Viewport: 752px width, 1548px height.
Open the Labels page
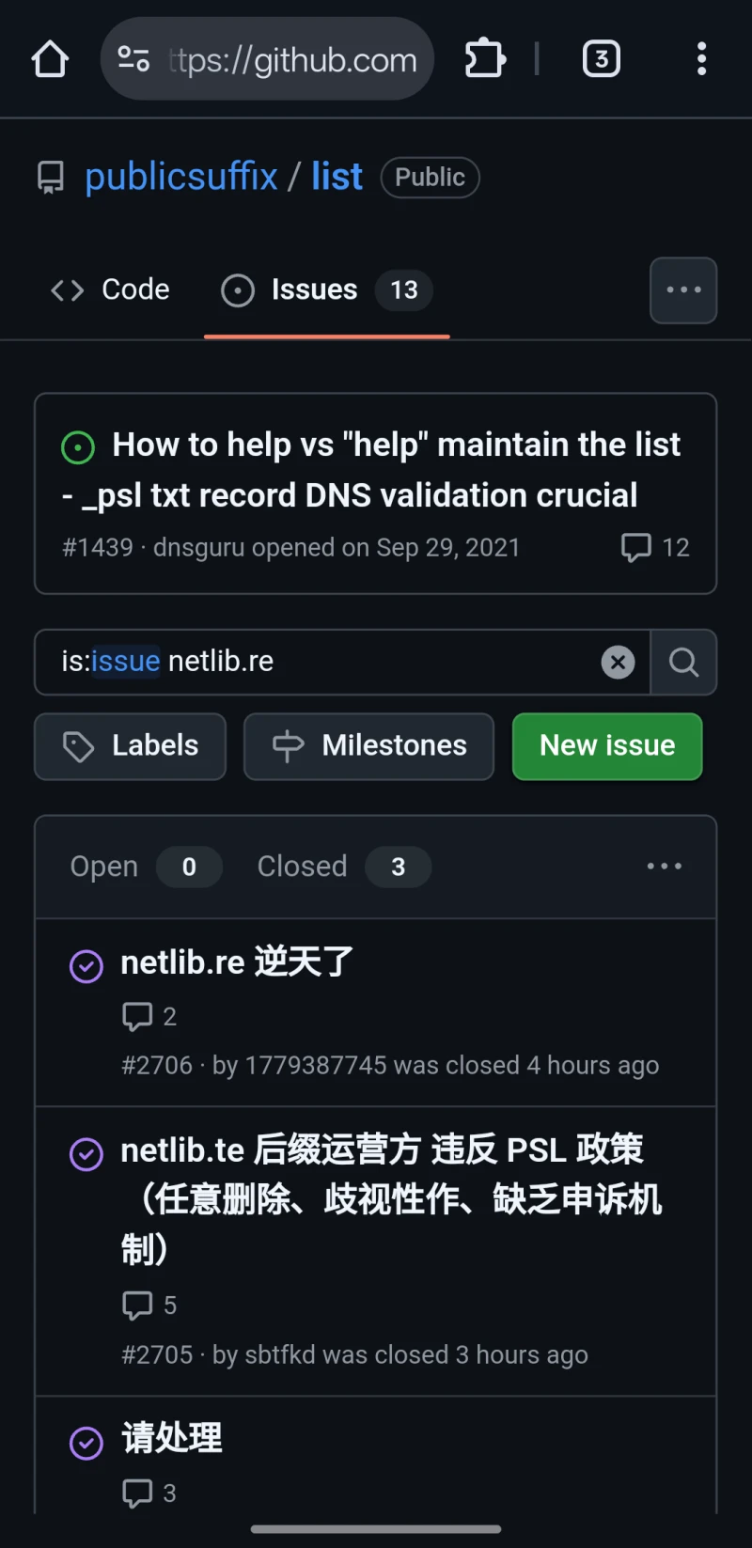131,746
